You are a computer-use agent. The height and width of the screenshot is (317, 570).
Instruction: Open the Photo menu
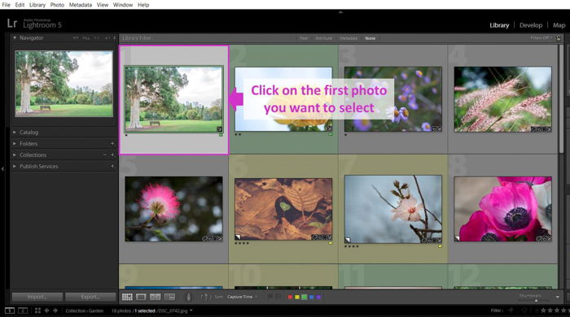(57, 5)
